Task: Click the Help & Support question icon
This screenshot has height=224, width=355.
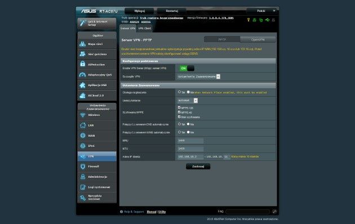Action: (x=121, y=212)
